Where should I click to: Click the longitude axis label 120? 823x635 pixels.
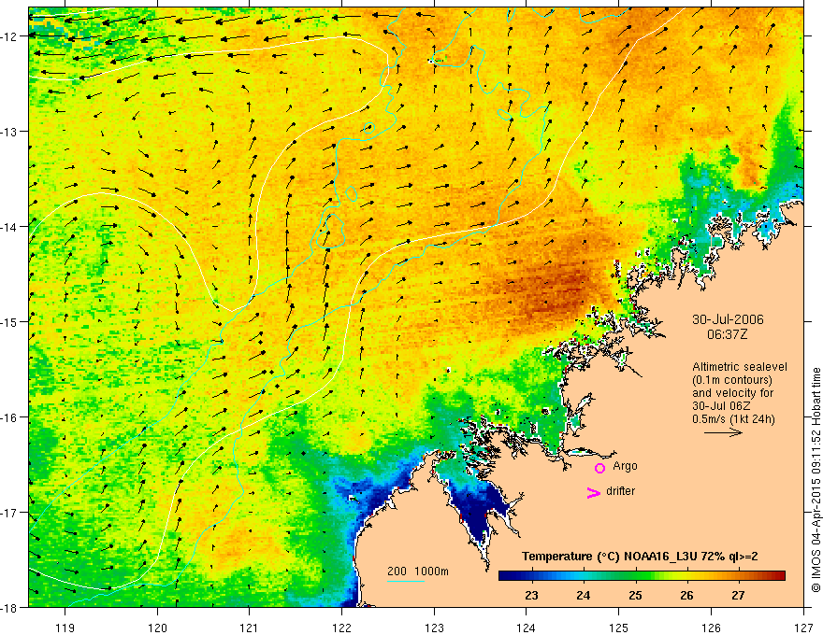pos(157,628)
